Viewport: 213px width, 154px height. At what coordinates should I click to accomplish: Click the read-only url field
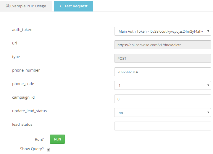[163, 45]
